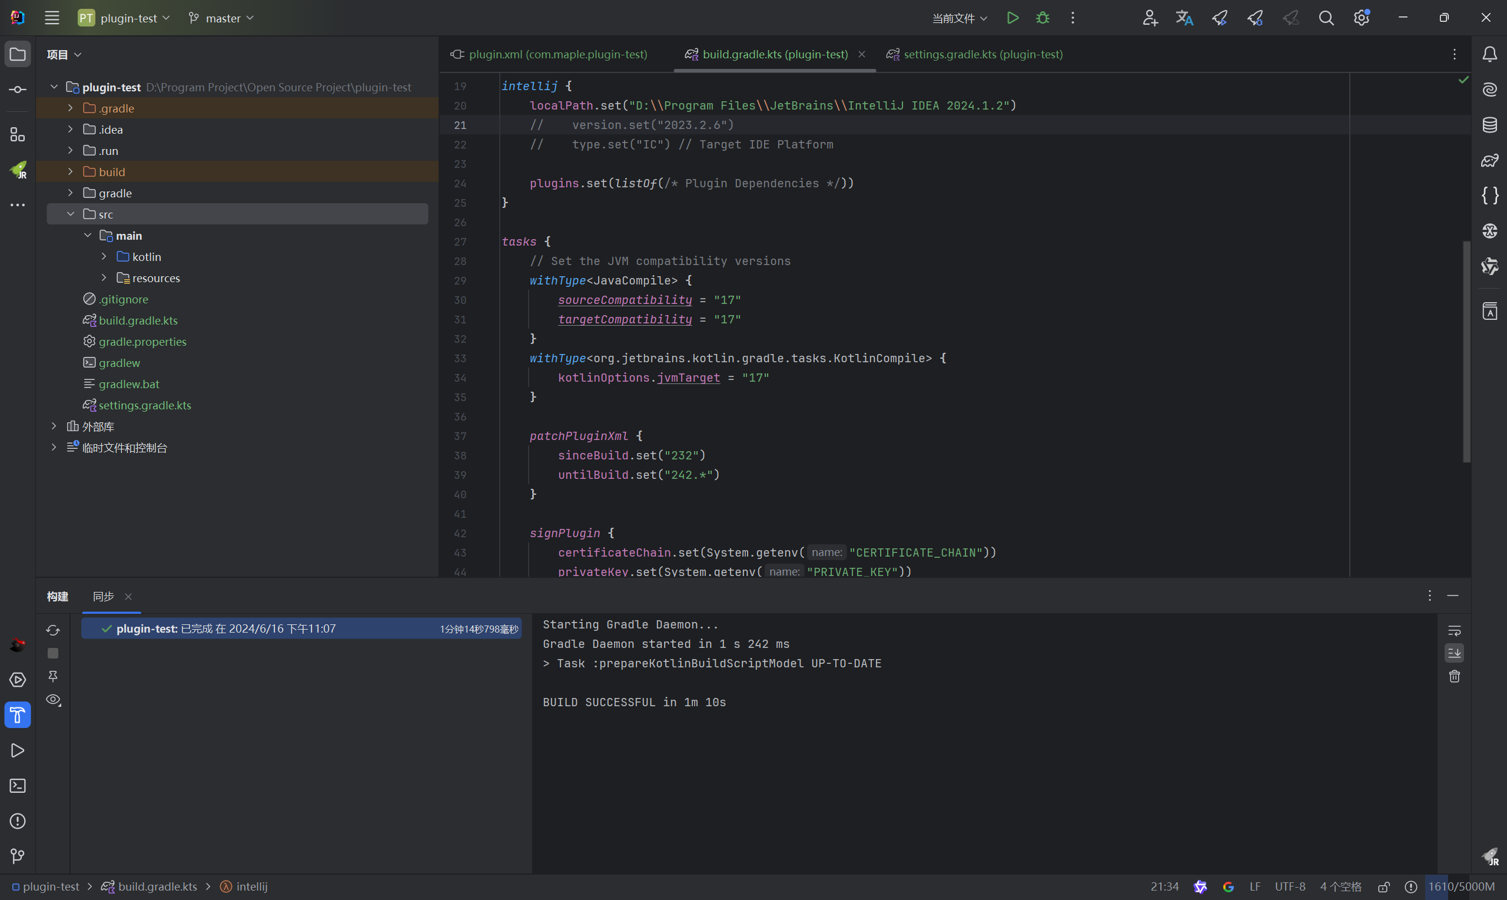Expand the kotlin folder in project tree
The height and width of the screenshot is (900, 1507).
[x=104, y=257]
